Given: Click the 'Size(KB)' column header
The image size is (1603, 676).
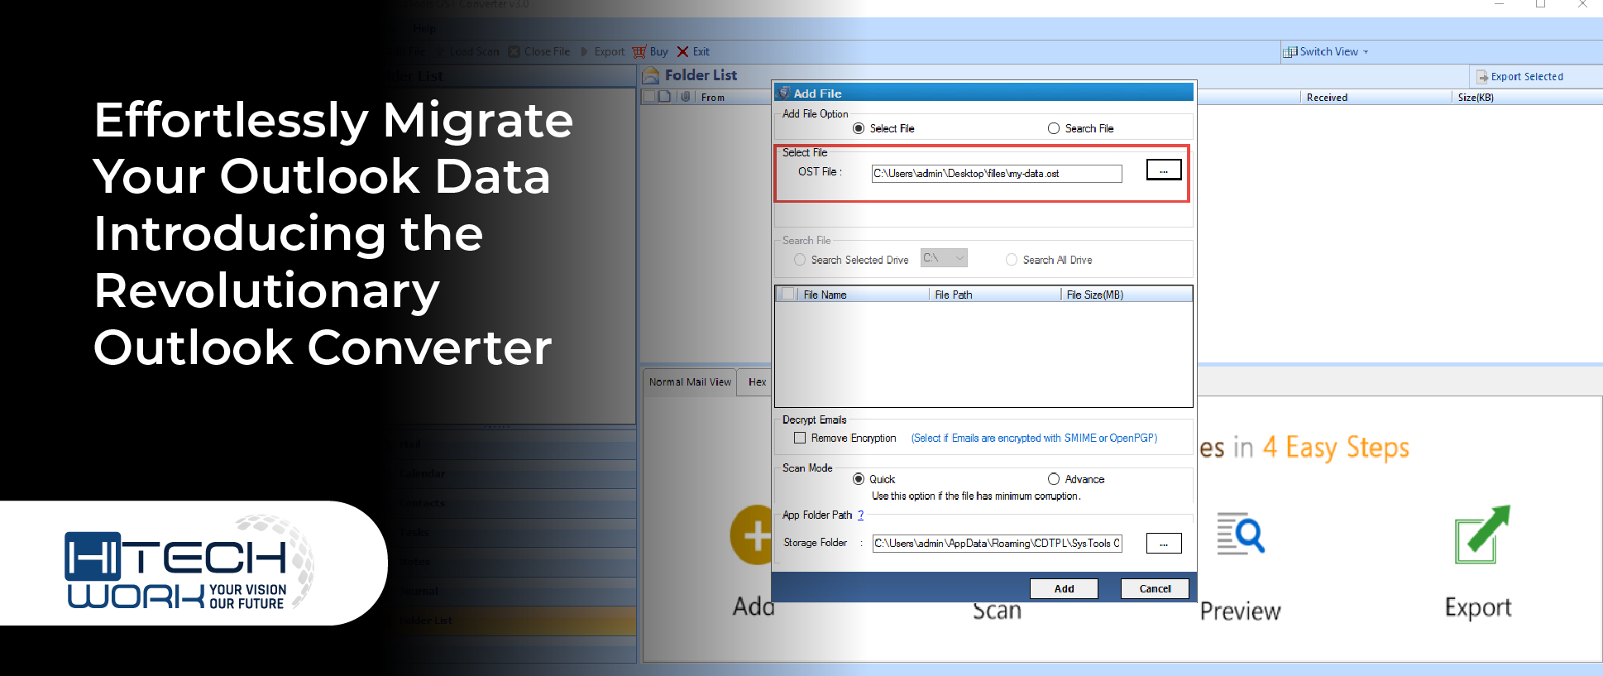Looking at the screenshot, I should point(1476,98).
